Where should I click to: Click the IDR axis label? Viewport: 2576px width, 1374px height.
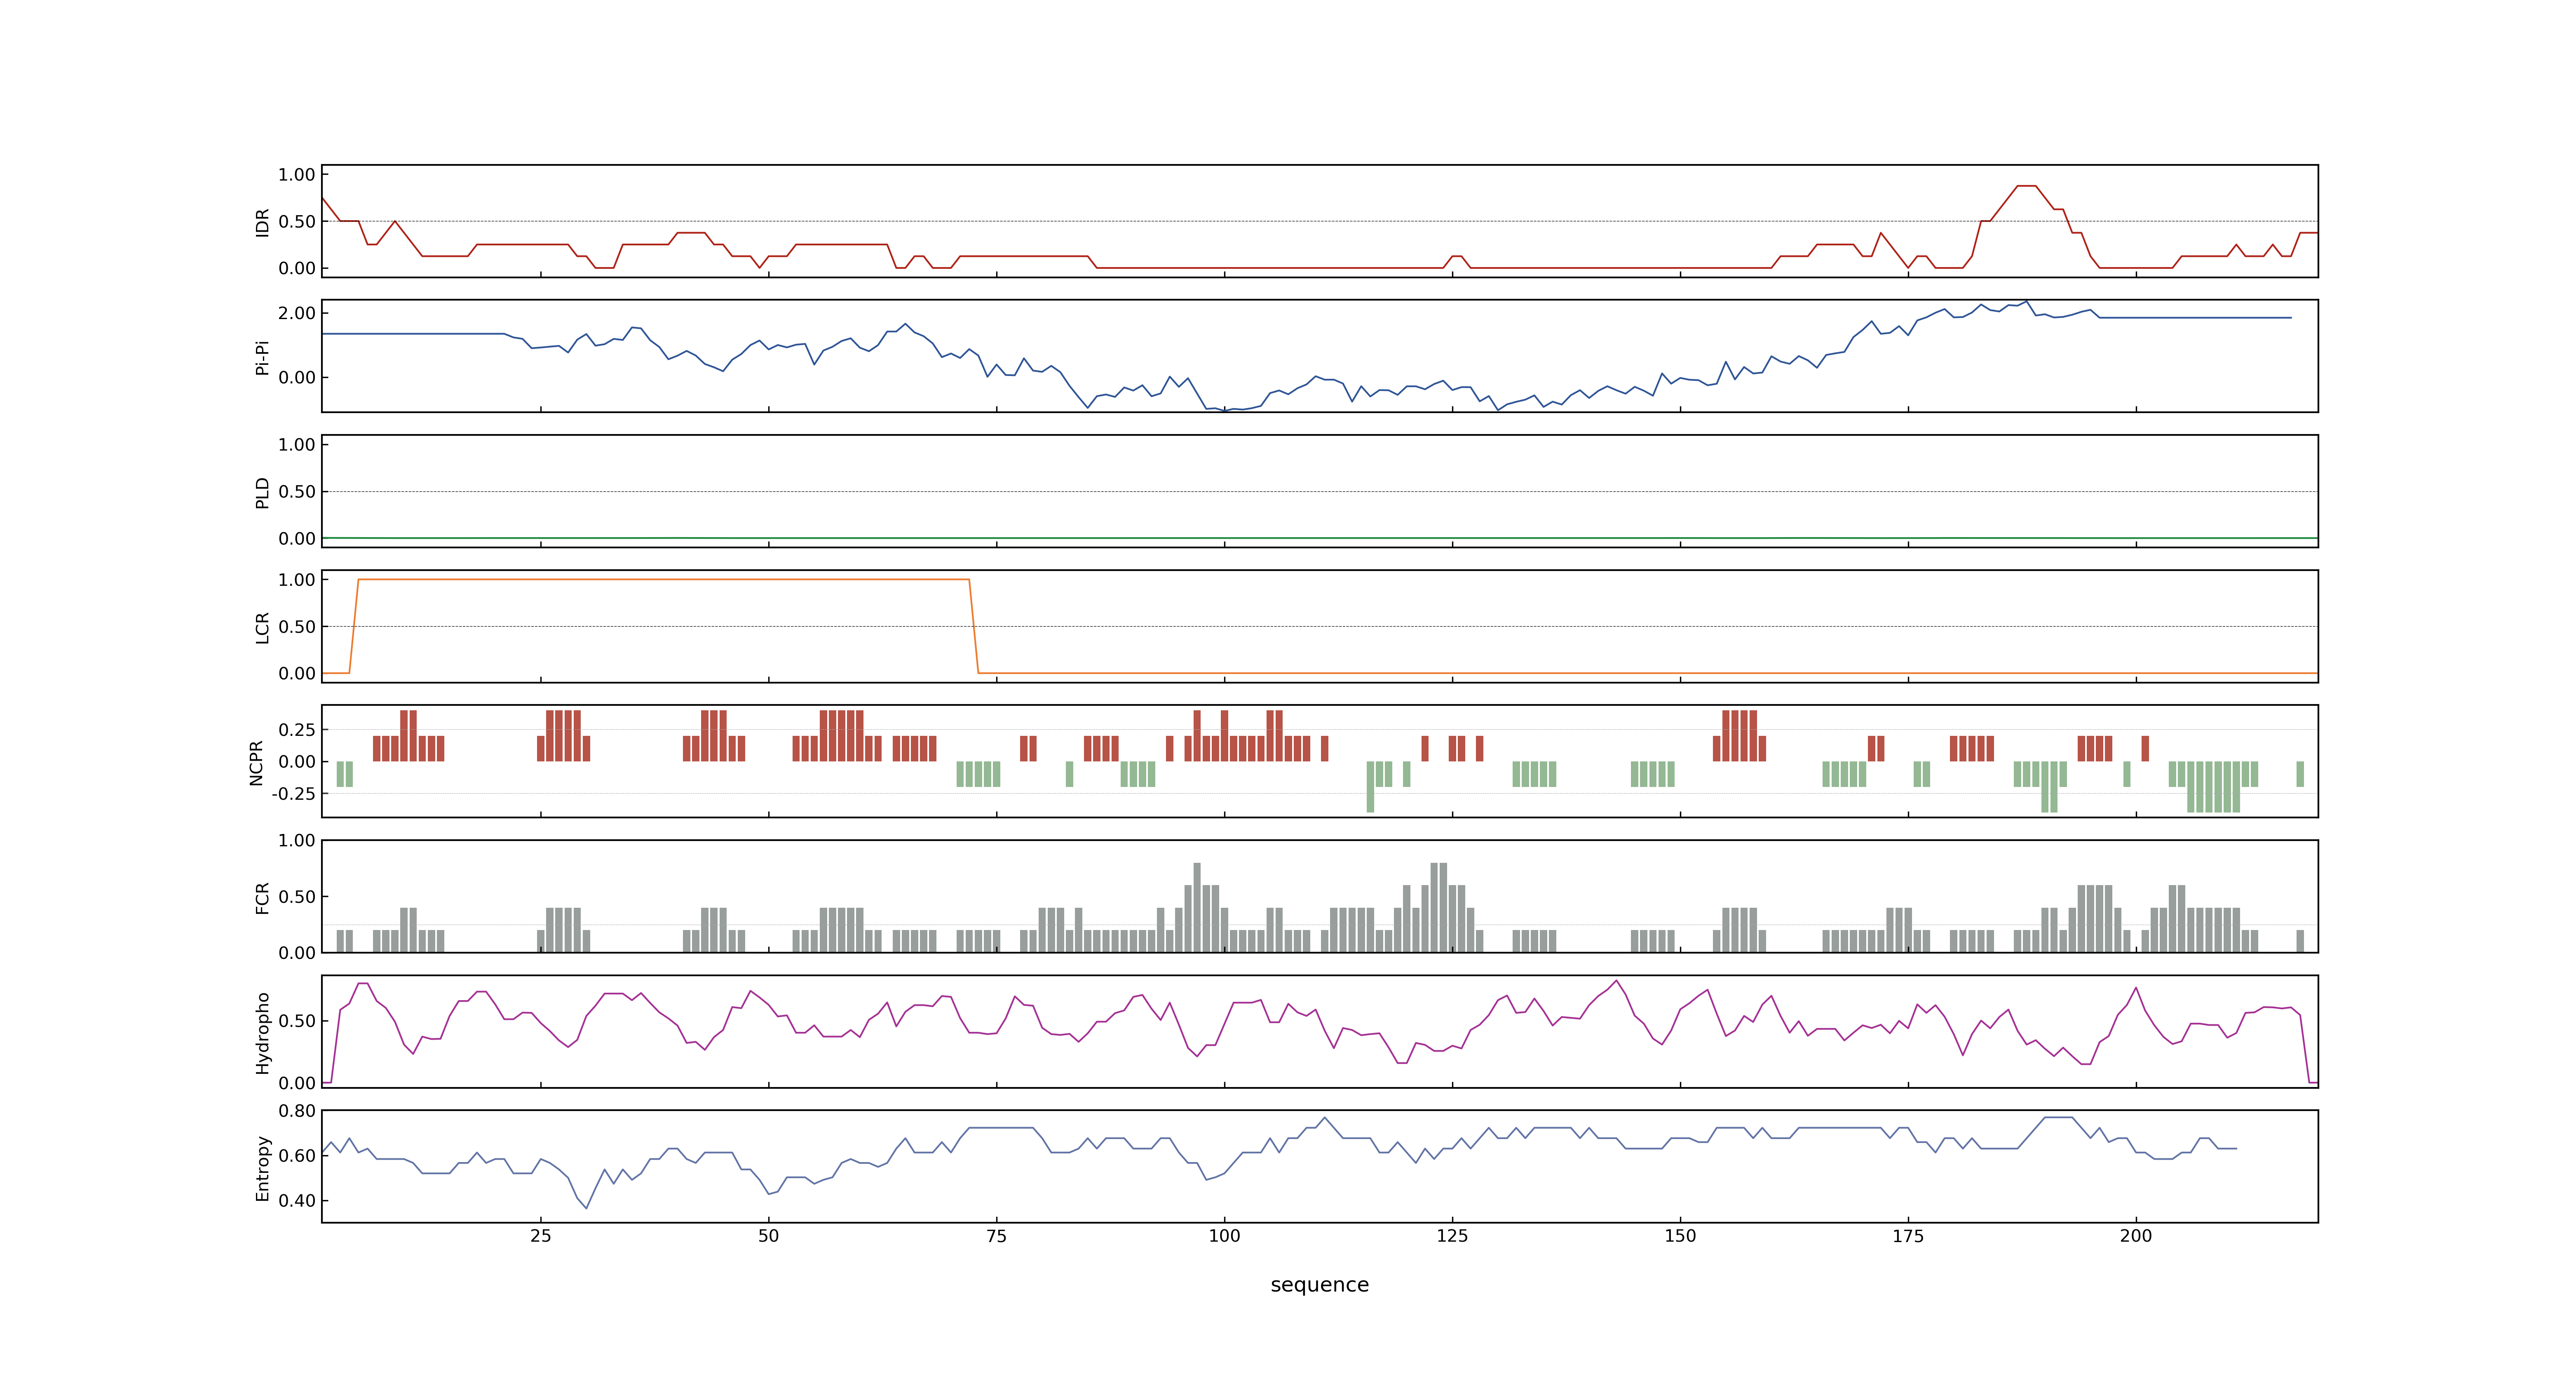pos(262,222)
